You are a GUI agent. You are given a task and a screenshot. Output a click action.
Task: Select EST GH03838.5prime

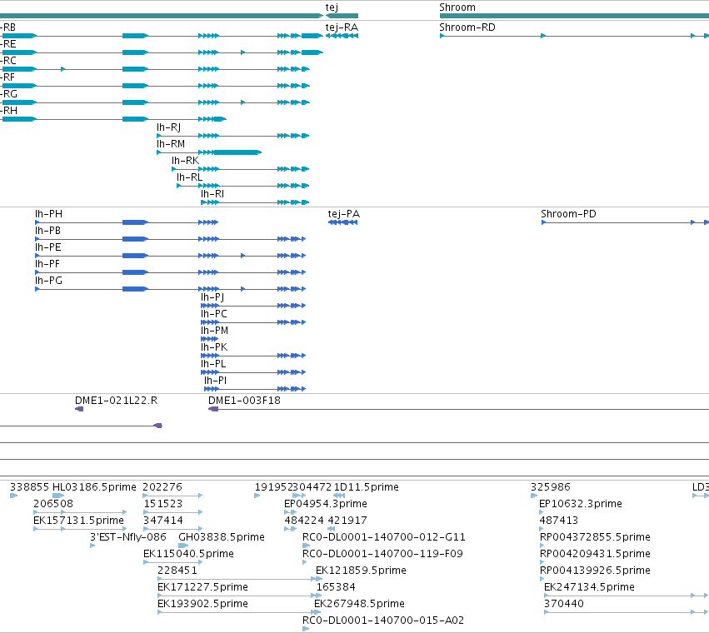222,537
